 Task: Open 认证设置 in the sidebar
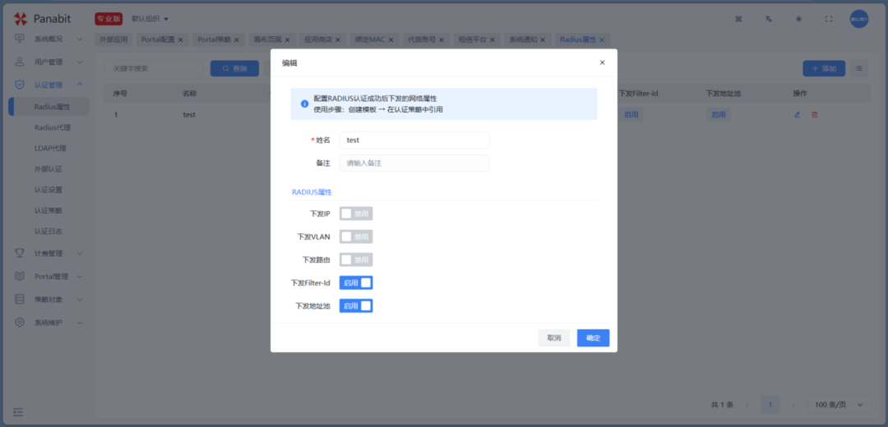pos(49,190)
